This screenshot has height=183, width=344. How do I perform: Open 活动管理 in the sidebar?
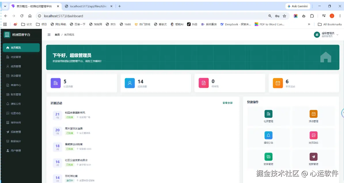21,76
